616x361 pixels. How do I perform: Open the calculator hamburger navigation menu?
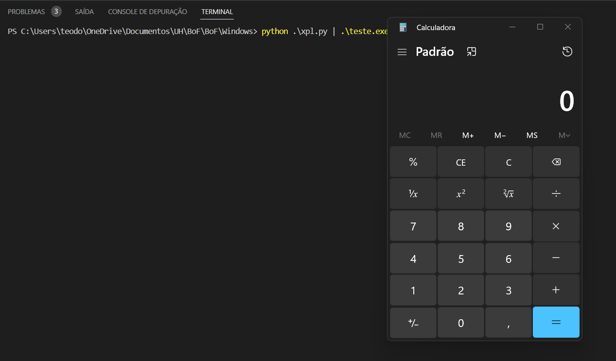pyautogui.click(x=402, y=52)
